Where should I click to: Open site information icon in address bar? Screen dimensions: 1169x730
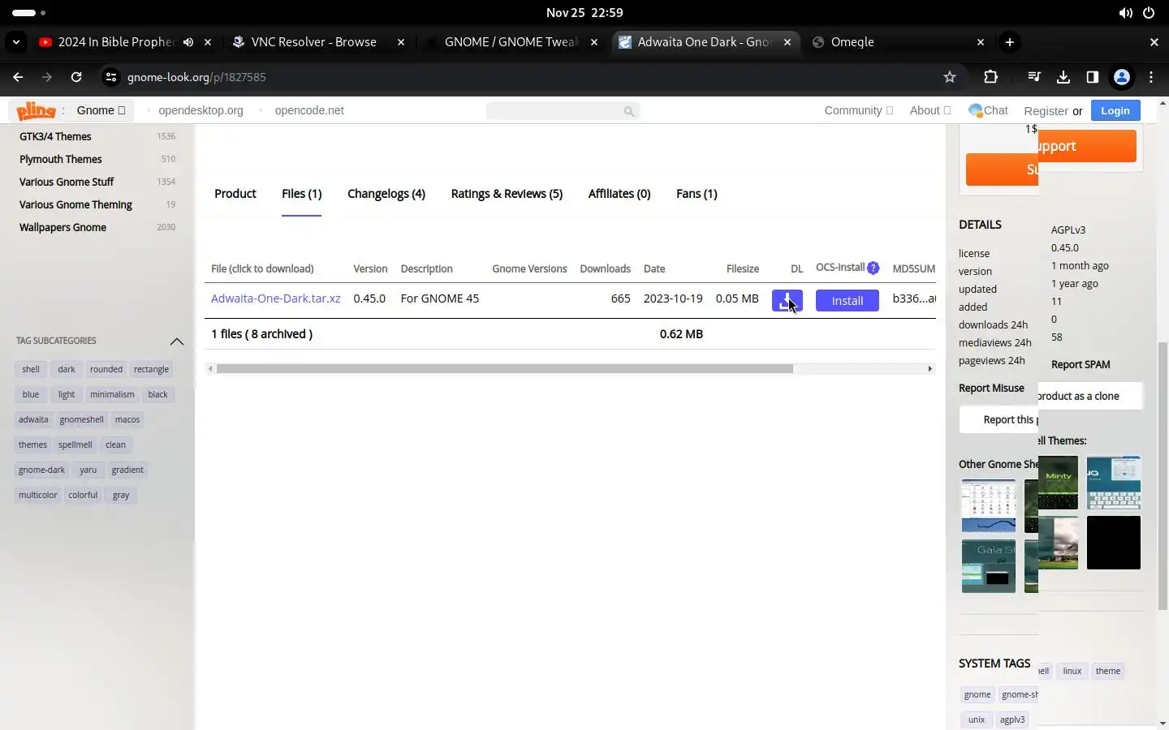click(x=111, y=77)
